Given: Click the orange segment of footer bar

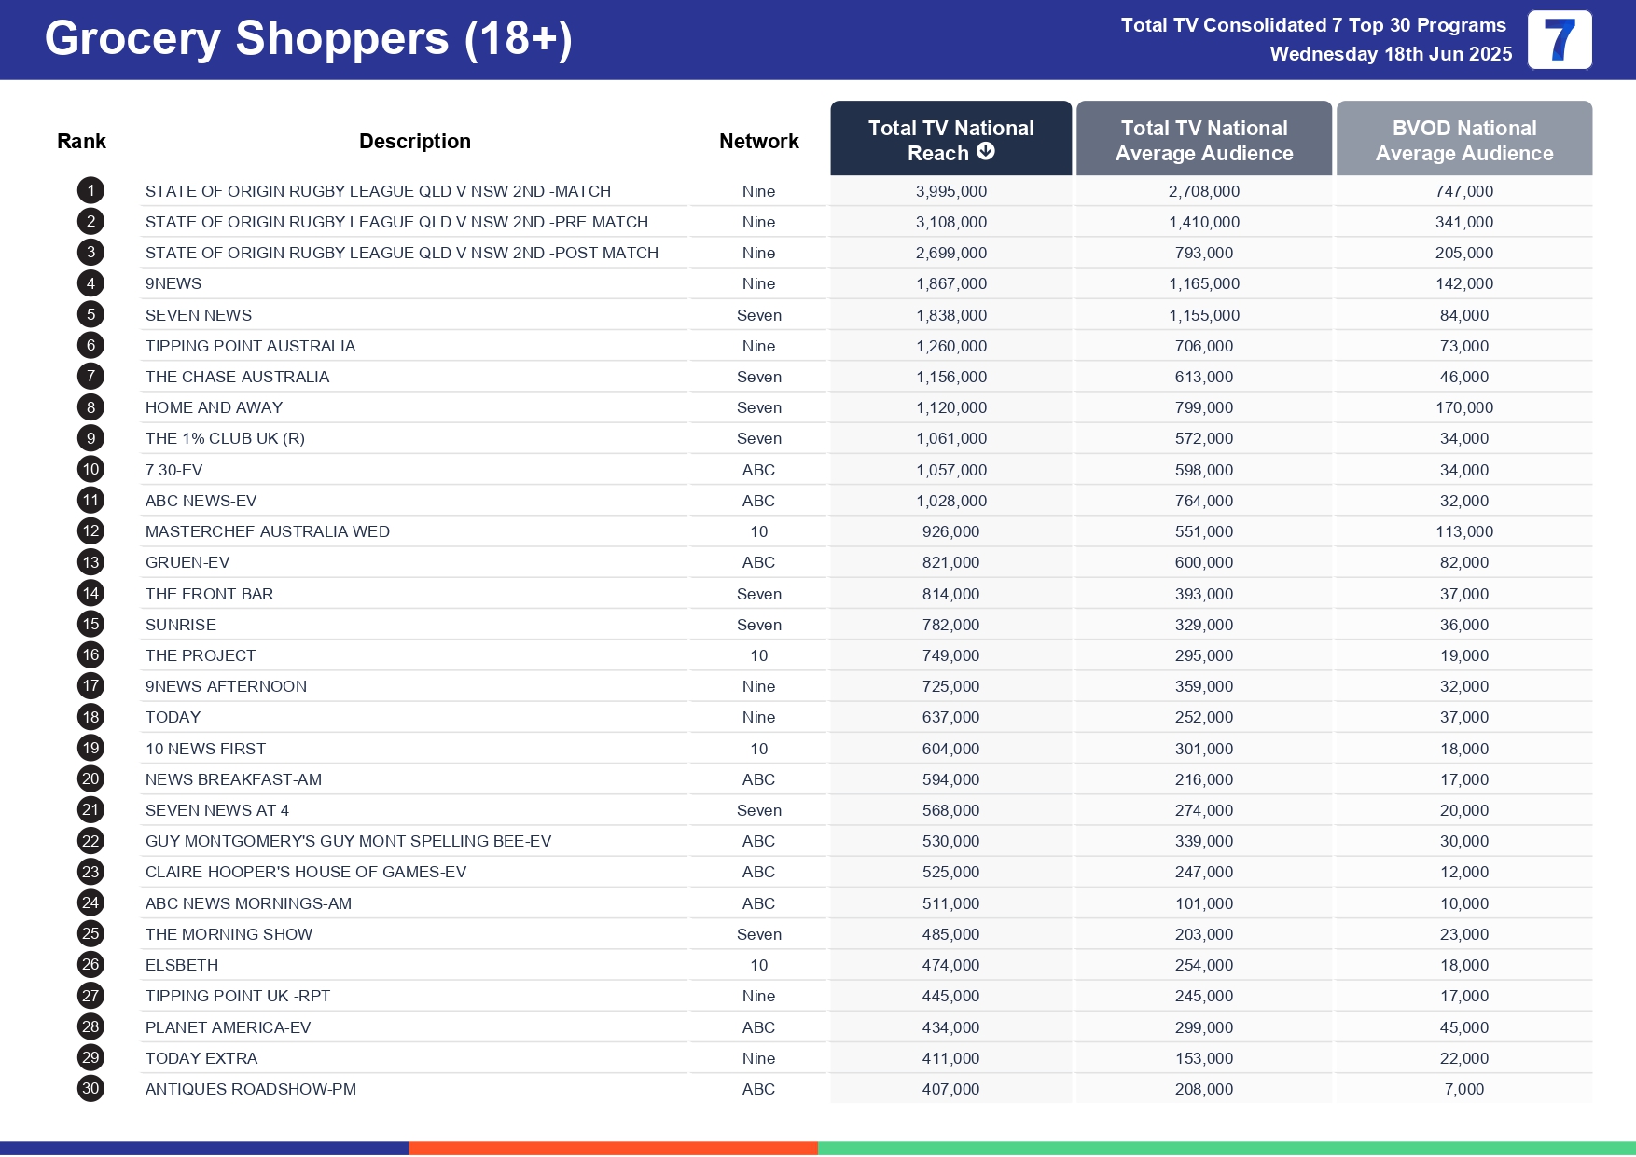Looking at the screenshot, I should tap(613, 1148).
